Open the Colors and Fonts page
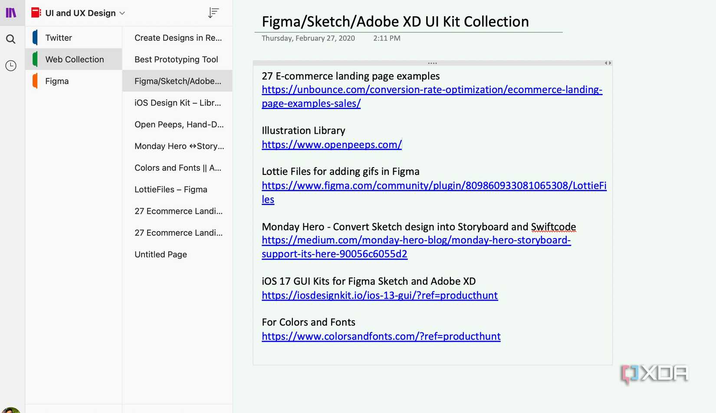The image size is (716, 413). coord(177,168)
